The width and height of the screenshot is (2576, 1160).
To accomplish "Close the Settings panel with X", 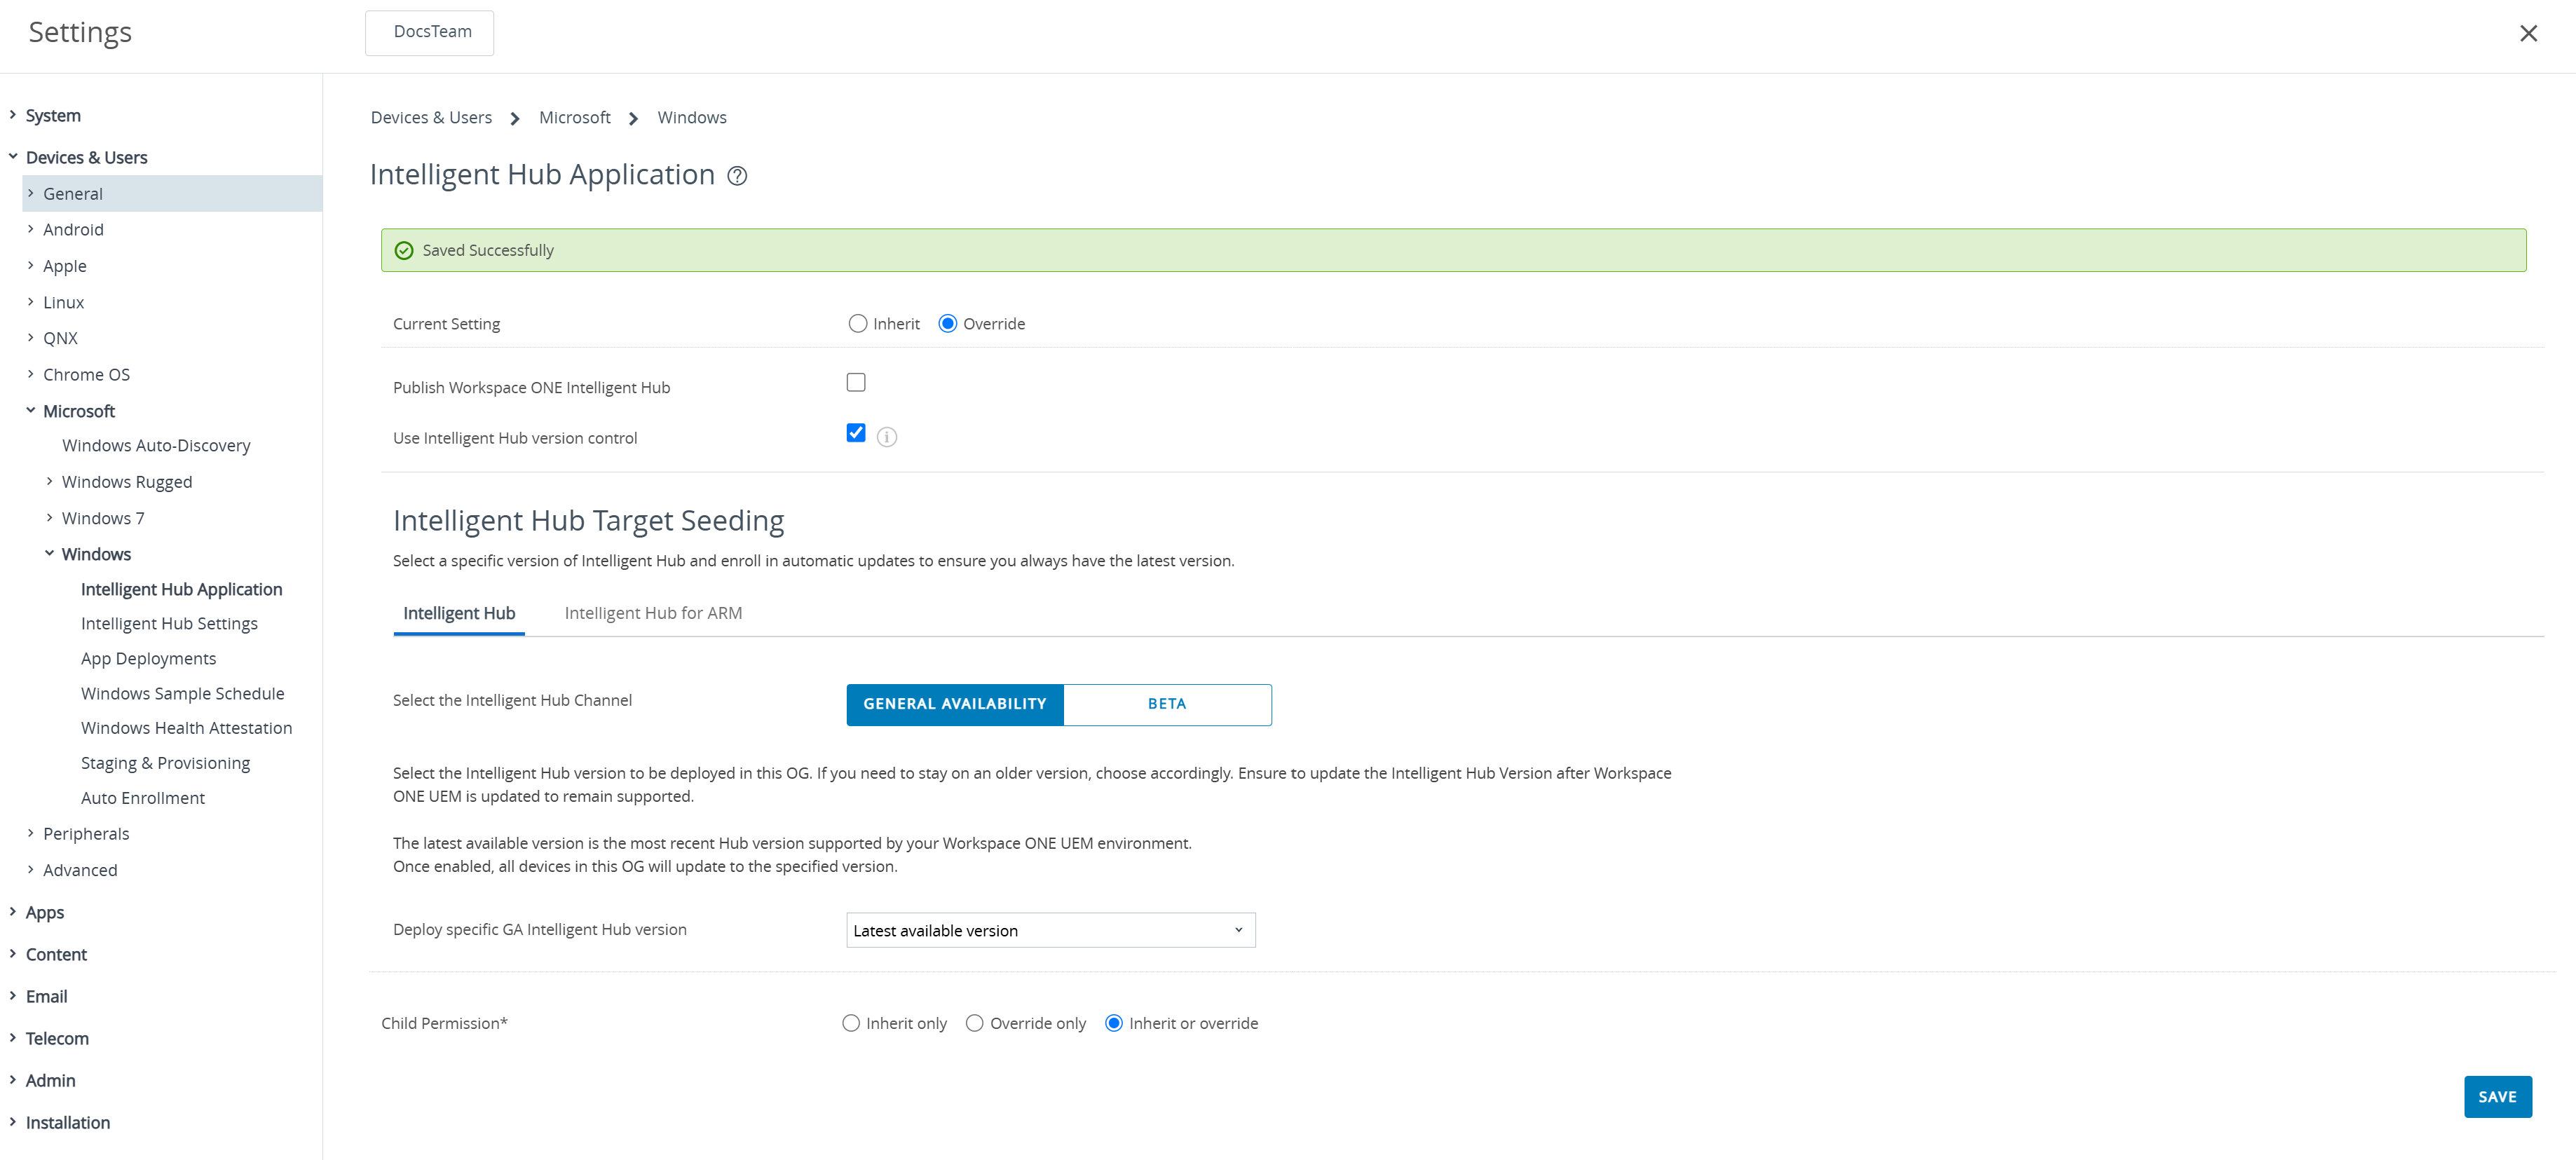I will pyautogui.click(x=2528, y=34).
